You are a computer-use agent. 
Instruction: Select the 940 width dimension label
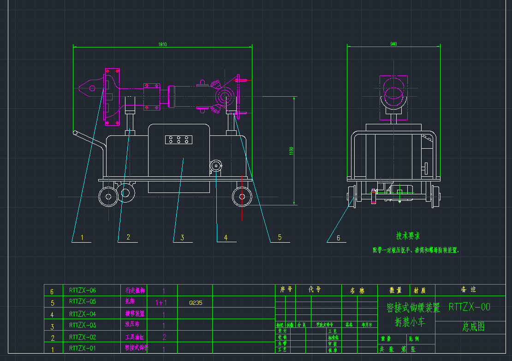pyautogui.click(x=393, y=44)
